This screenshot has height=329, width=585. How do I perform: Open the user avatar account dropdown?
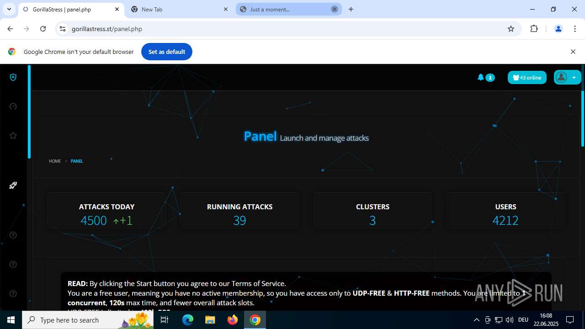pos(568,77)
